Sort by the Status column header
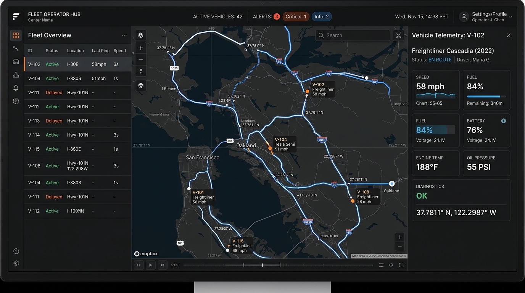The width and height of the screenshot is (525, 293). 52,51
